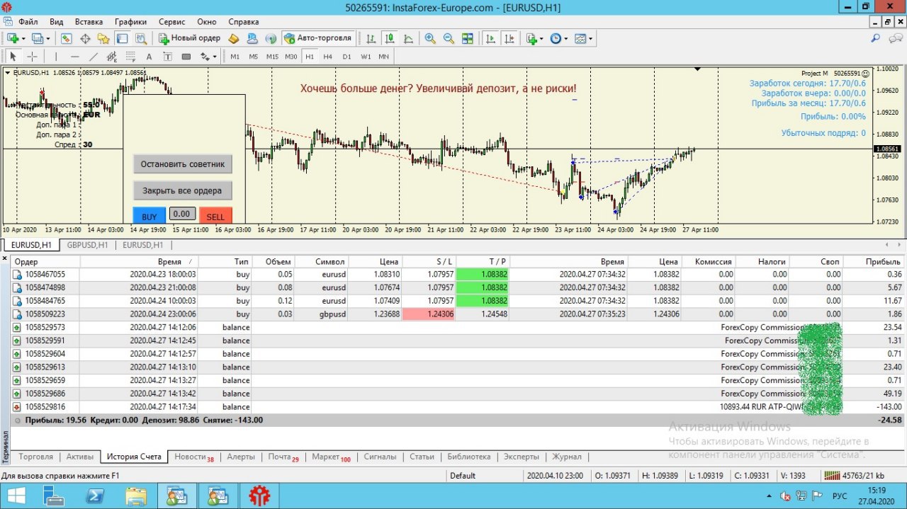907x509 pixels.
Task: Click Остановить советник button
Action: [x=183, y=164]
